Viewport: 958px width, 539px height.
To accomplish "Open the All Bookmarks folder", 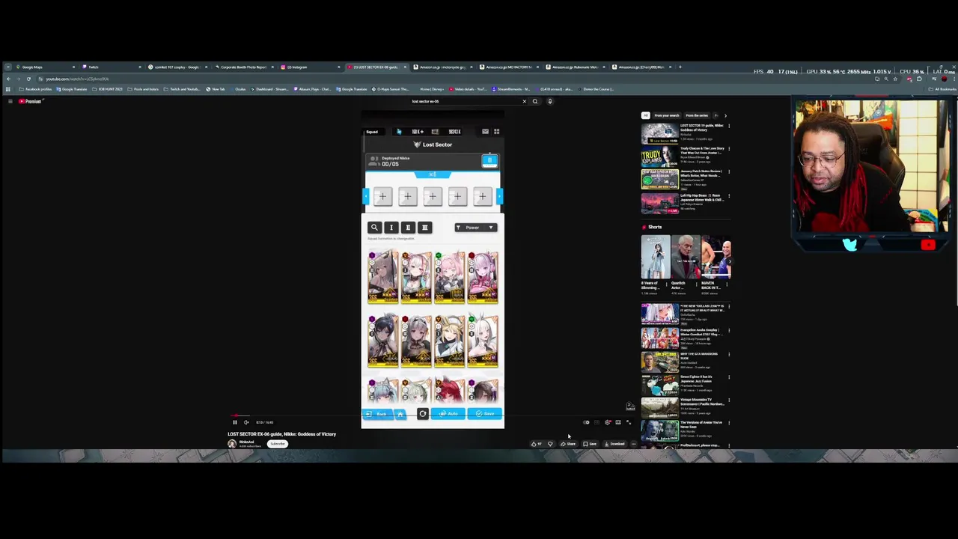I will click(x=942, y=89).
